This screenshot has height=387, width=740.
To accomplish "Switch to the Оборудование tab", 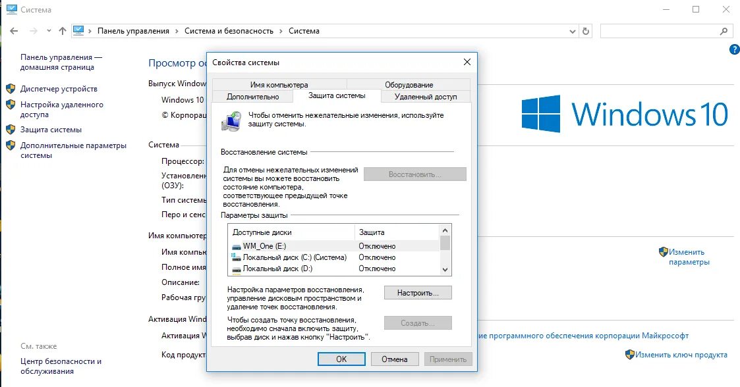I will point(411,84).
